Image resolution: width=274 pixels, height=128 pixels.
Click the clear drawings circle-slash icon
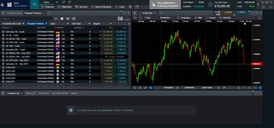pyautogui.click(x=140, y=88)
